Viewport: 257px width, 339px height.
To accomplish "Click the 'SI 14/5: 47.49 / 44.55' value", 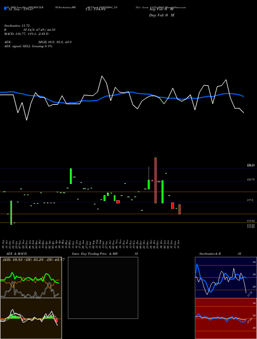I will [40, 30].
